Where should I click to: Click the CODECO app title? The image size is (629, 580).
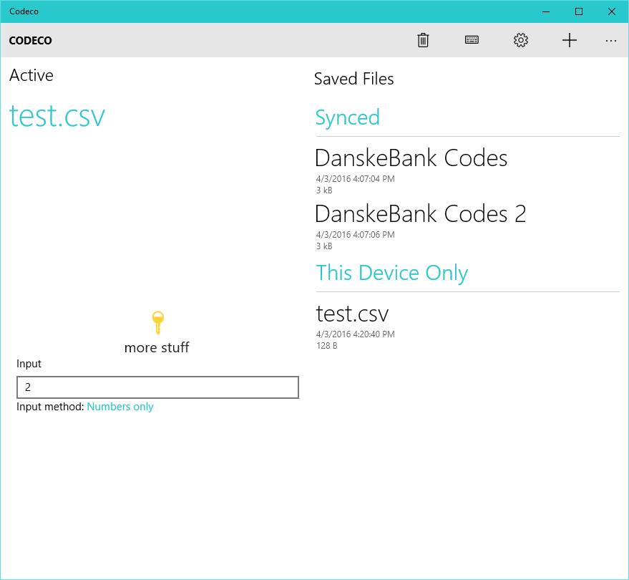[31, 41]
